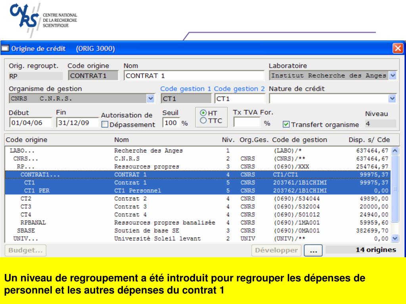Click the Tx TVA For. field

click(x=247, y=122)
